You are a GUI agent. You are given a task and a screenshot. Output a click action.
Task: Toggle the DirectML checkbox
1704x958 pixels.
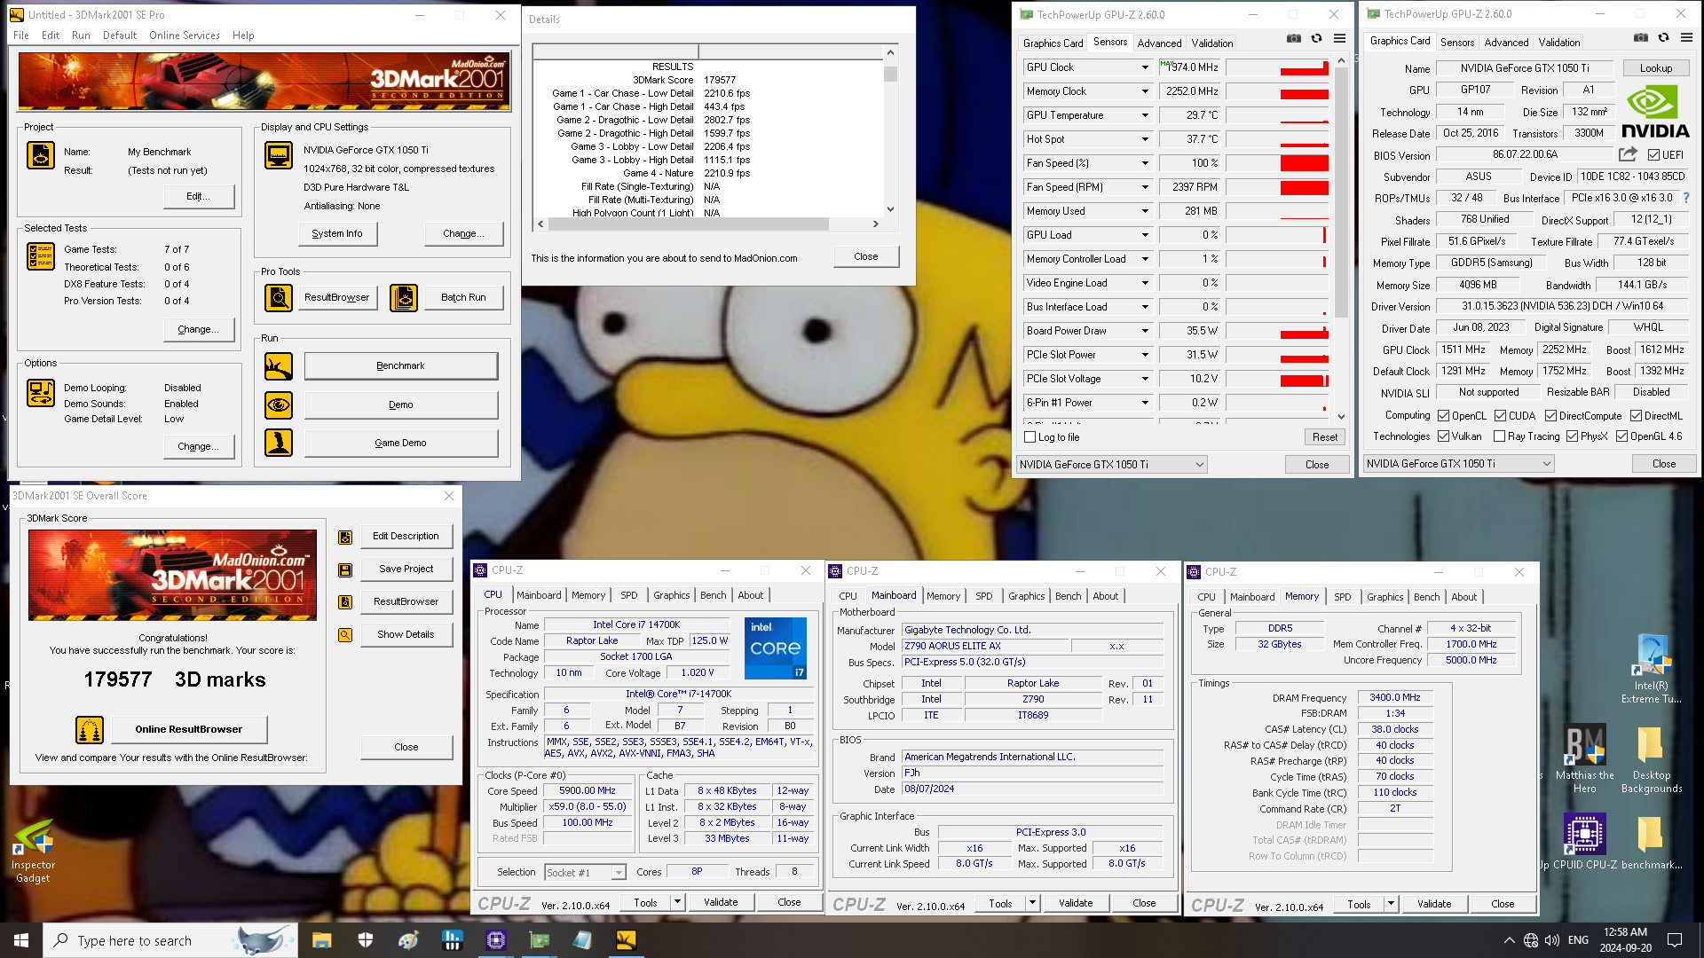(1637, 416)
